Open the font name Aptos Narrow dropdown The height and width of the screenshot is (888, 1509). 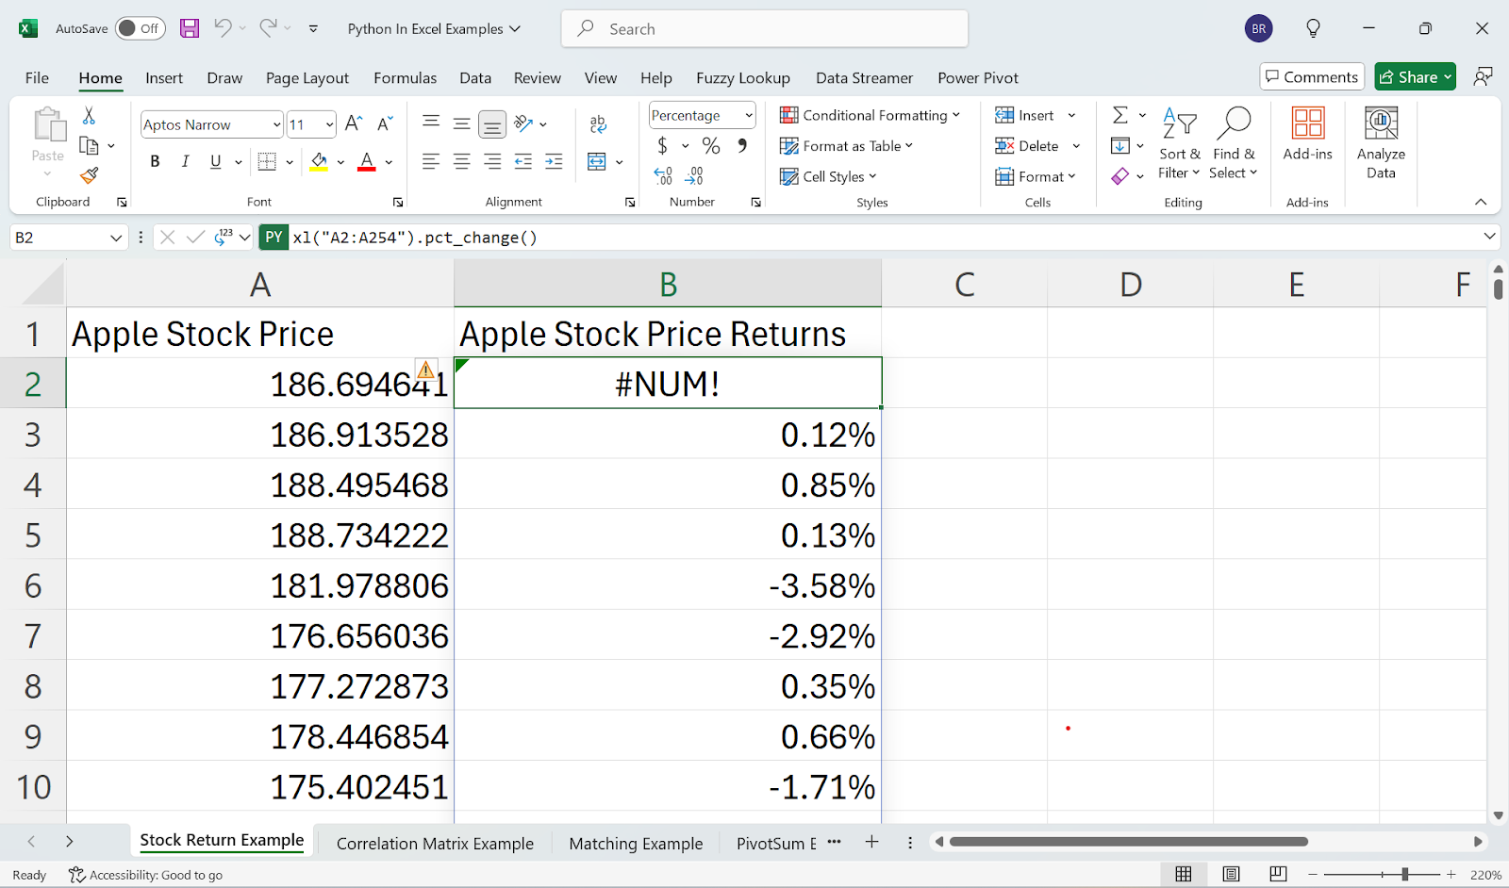(x=276, y=124)
